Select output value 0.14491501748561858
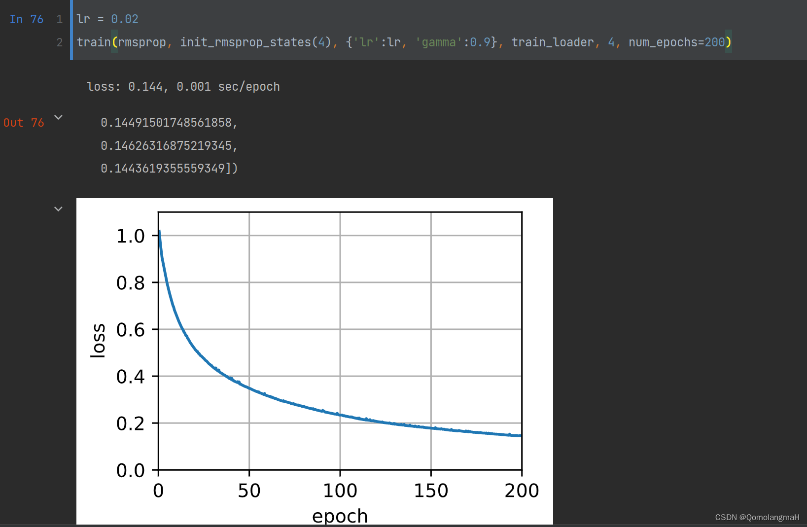Screen dimensions: 807x527 166,123
